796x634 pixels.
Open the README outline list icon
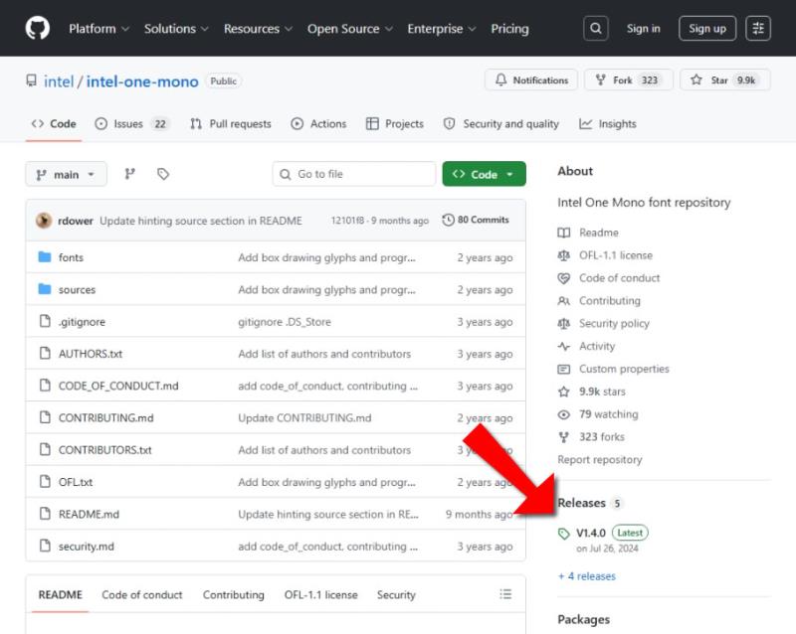coord(505,594)
